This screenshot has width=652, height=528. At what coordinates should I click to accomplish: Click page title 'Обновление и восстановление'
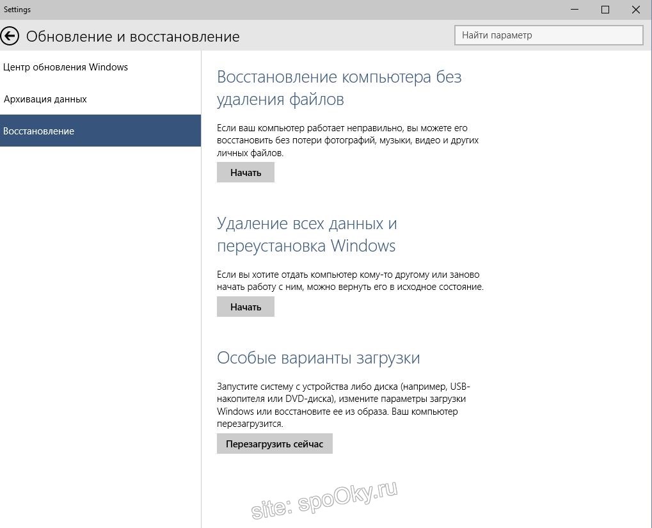tap(132, 36)
